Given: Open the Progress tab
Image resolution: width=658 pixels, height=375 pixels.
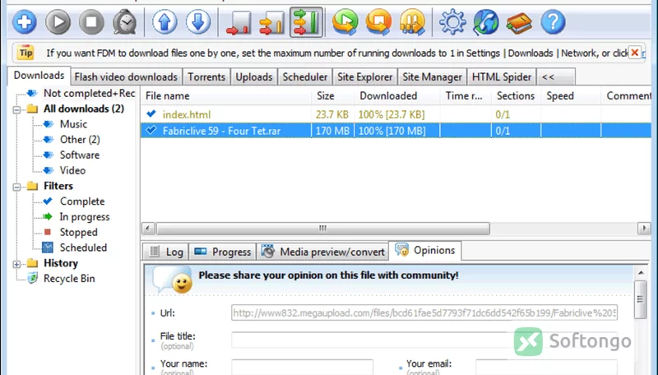Looking at the screenshot, I should [222, 252].
